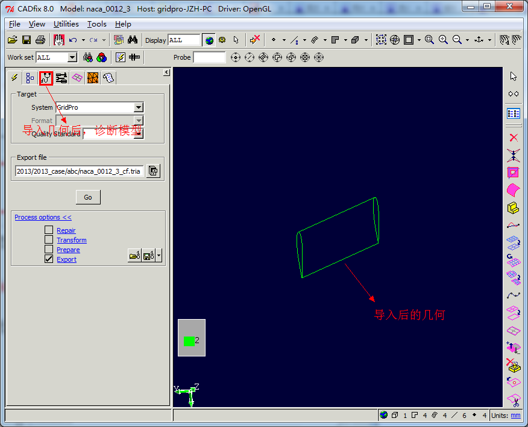Uncheck the Export checkbox
The height and width of the screenshot is (427, 528).
coord(49,259)
